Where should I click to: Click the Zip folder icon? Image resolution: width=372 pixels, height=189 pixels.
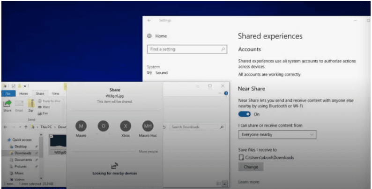pyautogui.click(x=31, y=104)
